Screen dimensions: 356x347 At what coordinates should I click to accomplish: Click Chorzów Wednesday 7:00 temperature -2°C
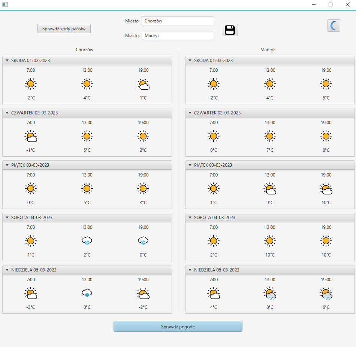(31, 98)
